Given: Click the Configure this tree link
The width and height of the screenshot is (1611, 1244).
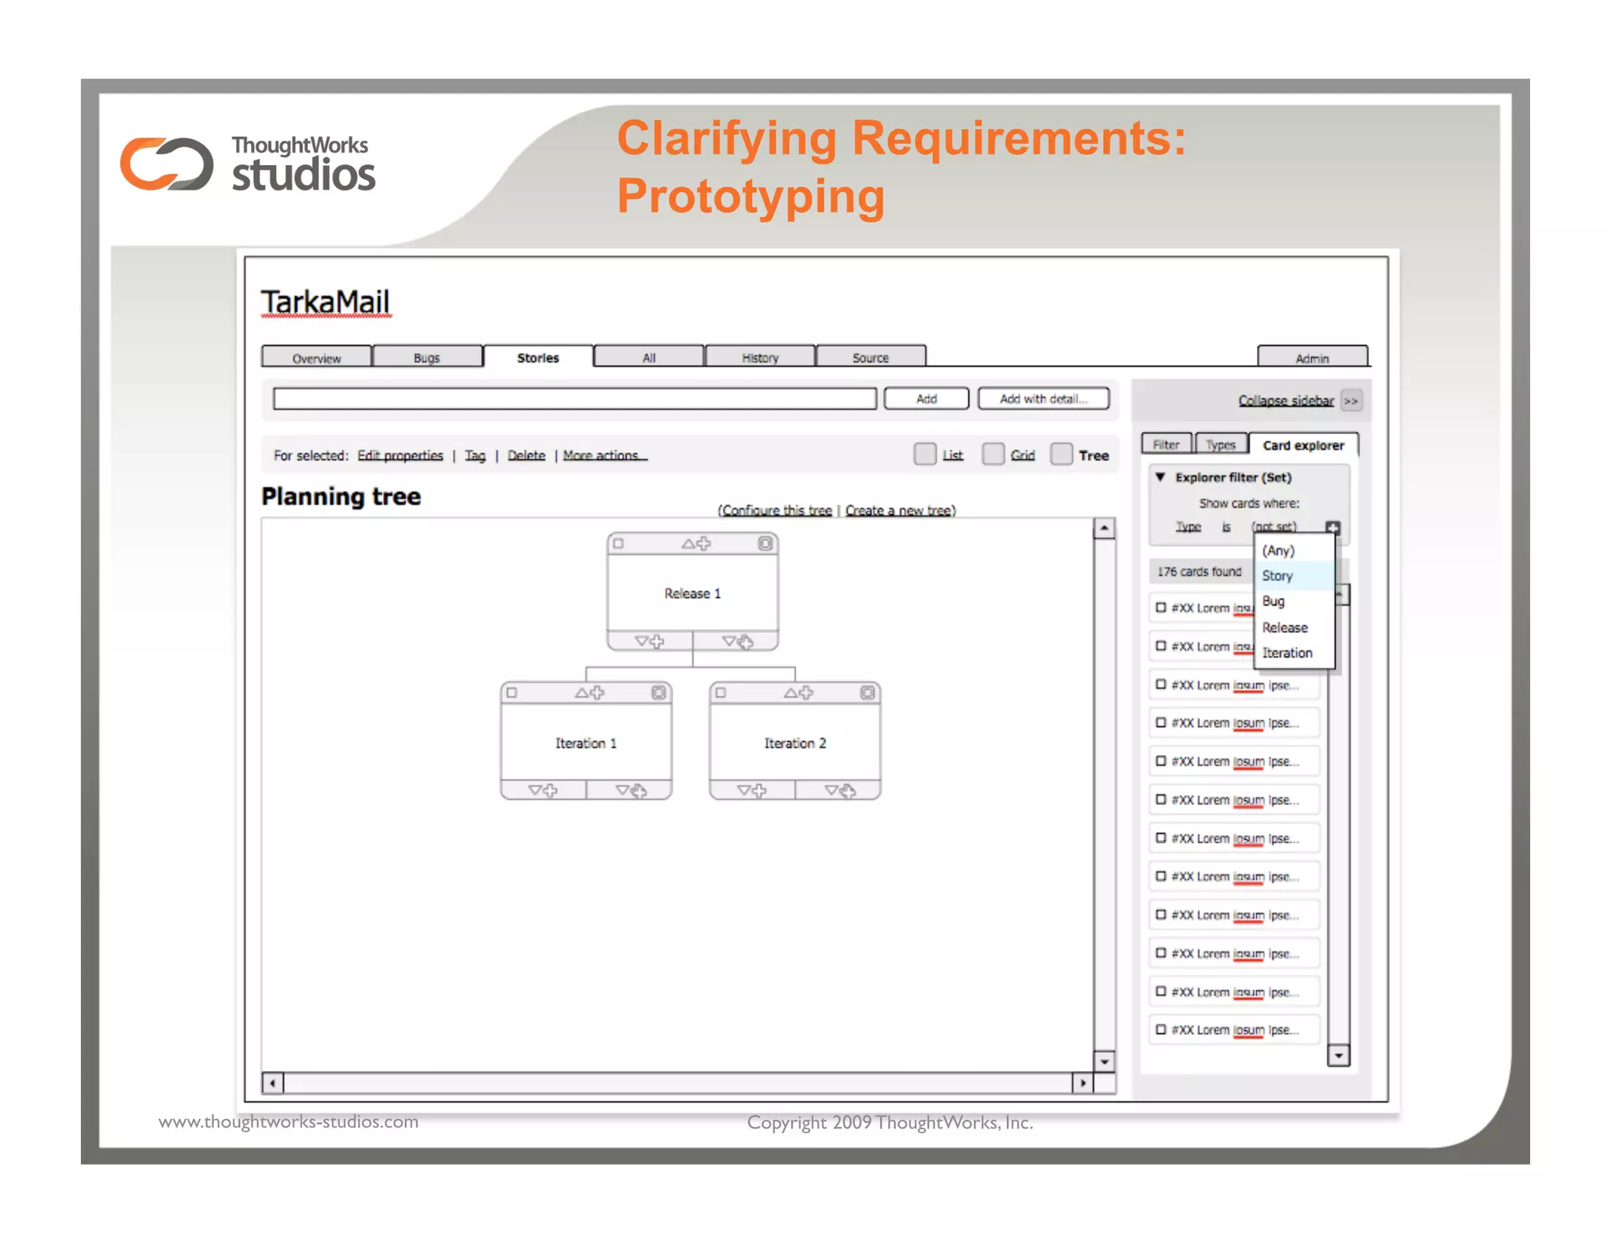Looking at the screenshot, I should 777,510.
